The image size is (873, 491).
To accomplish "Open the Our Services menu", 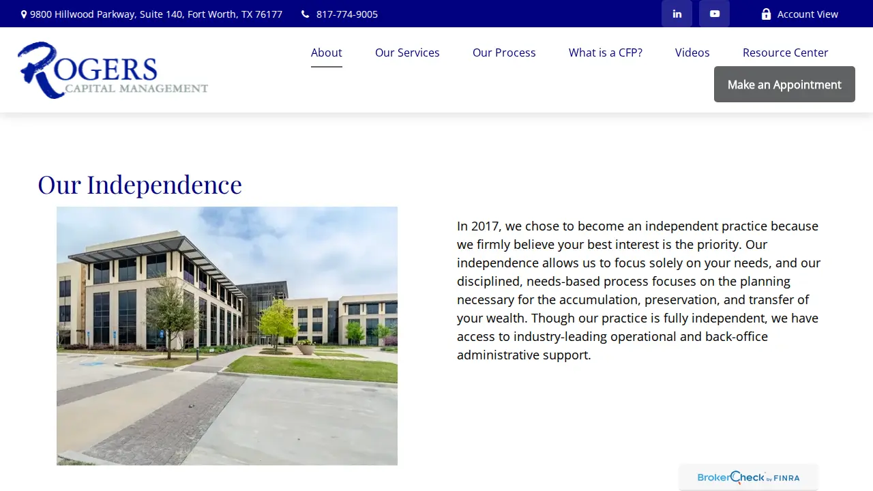I will [407, 53].
